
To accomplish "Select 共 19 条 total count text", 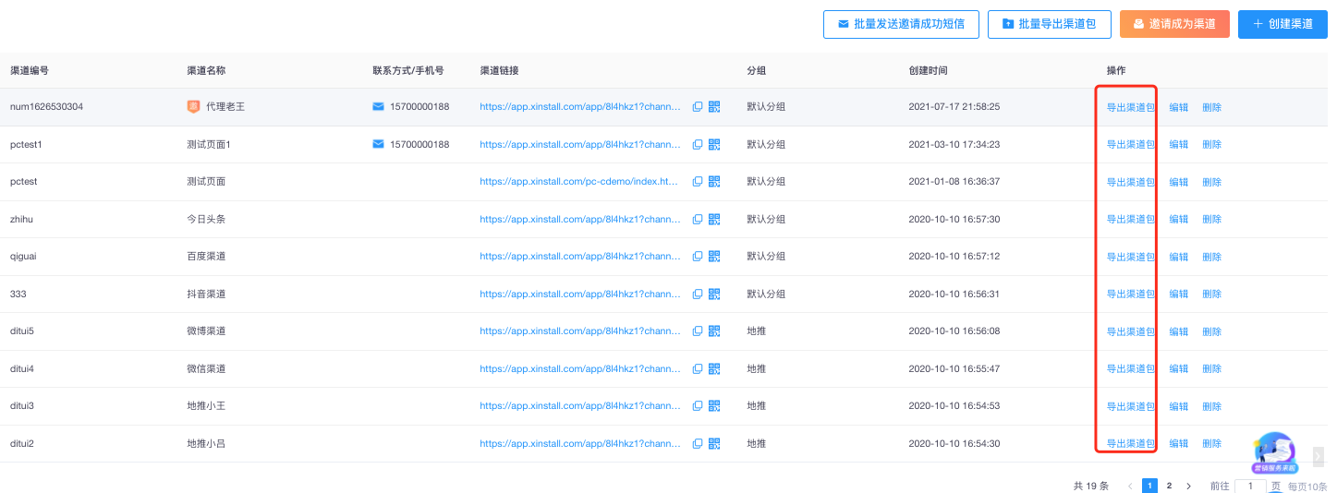I will point(1091,486).
